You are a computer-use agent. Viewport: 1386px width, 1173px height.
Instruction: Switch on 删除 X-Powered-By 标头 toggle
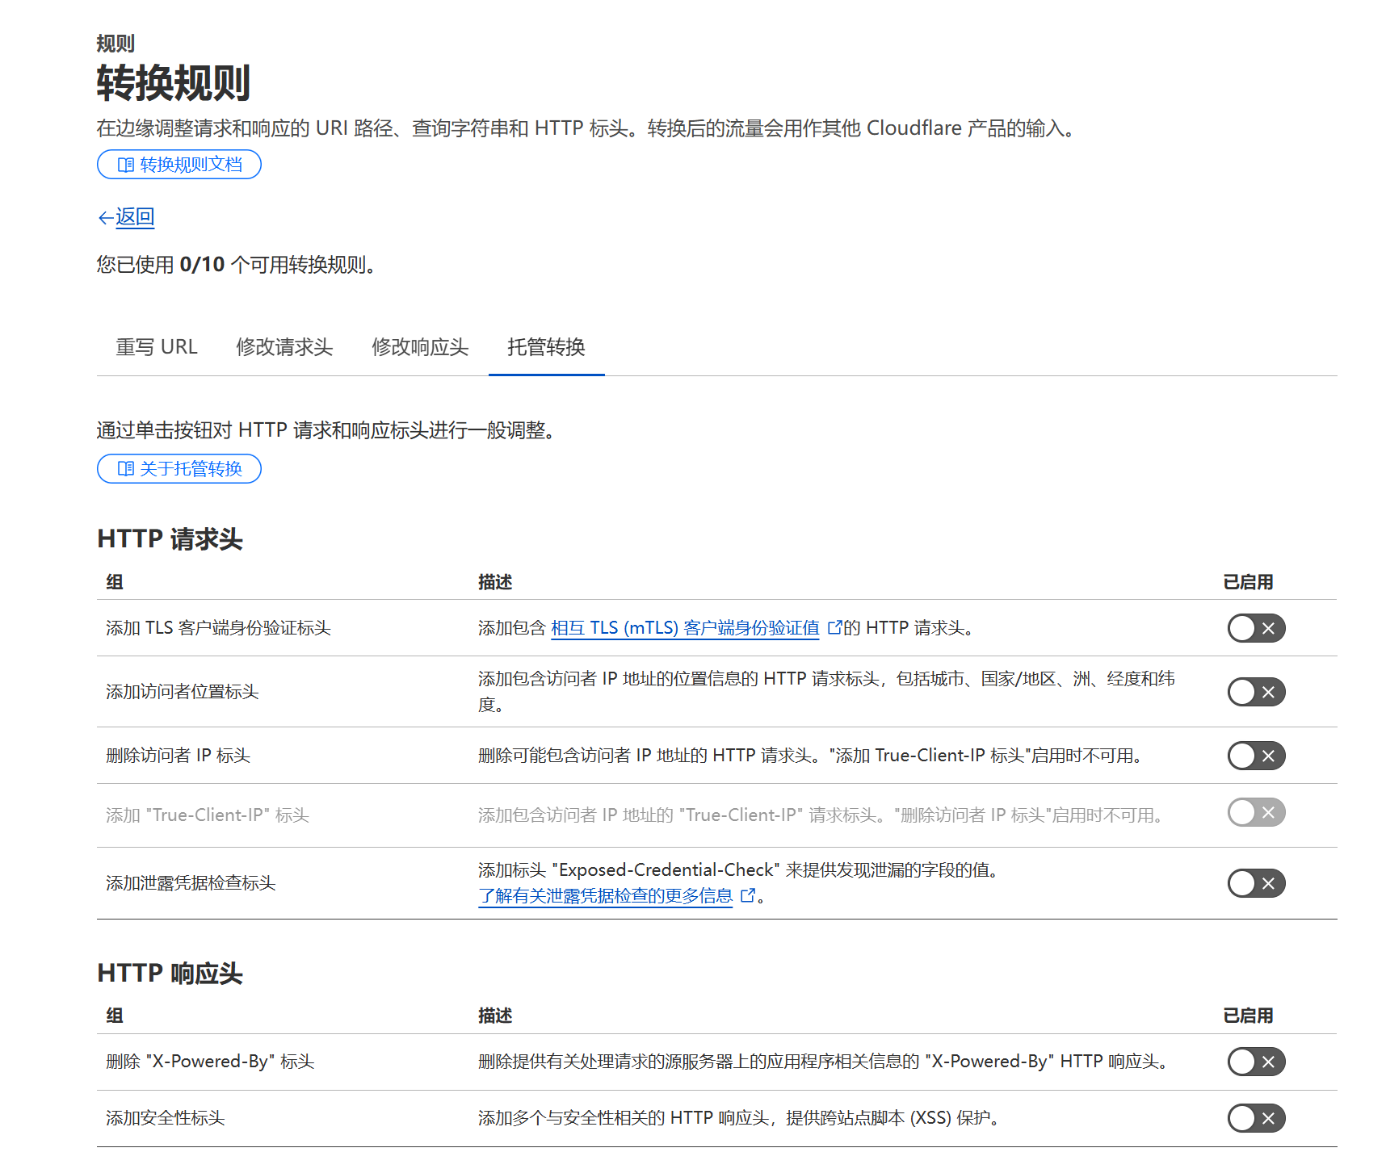(1256, 1062)
